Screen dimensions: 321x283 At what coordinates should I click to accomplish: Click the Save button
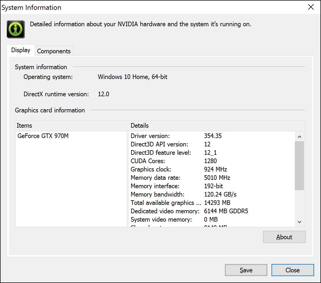point(246,270)
